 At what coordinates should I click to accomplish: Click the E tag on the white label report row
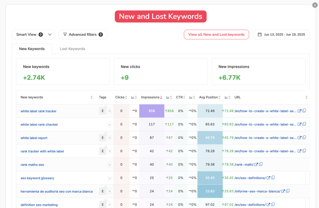pos(102,138)
